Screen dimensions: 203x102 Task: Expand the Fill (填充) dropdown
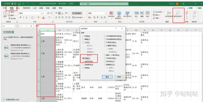pos(160,15)
